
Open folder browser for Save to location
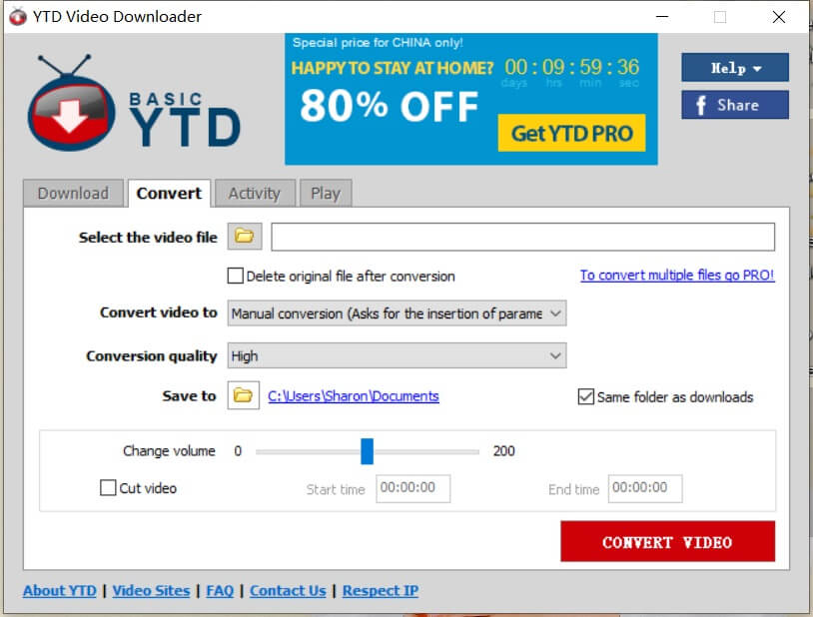(x=243, y=395)
